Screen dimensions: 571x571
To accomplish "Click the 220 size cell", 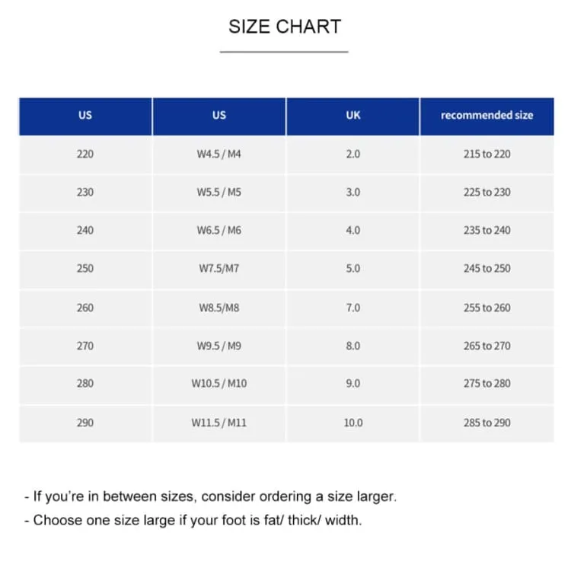I will pyautogui.click(x=85, y=155).
